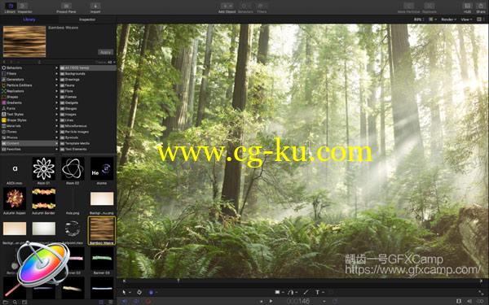Click the Play button
The height and width of the screenshot is (305, 489).
271,301
